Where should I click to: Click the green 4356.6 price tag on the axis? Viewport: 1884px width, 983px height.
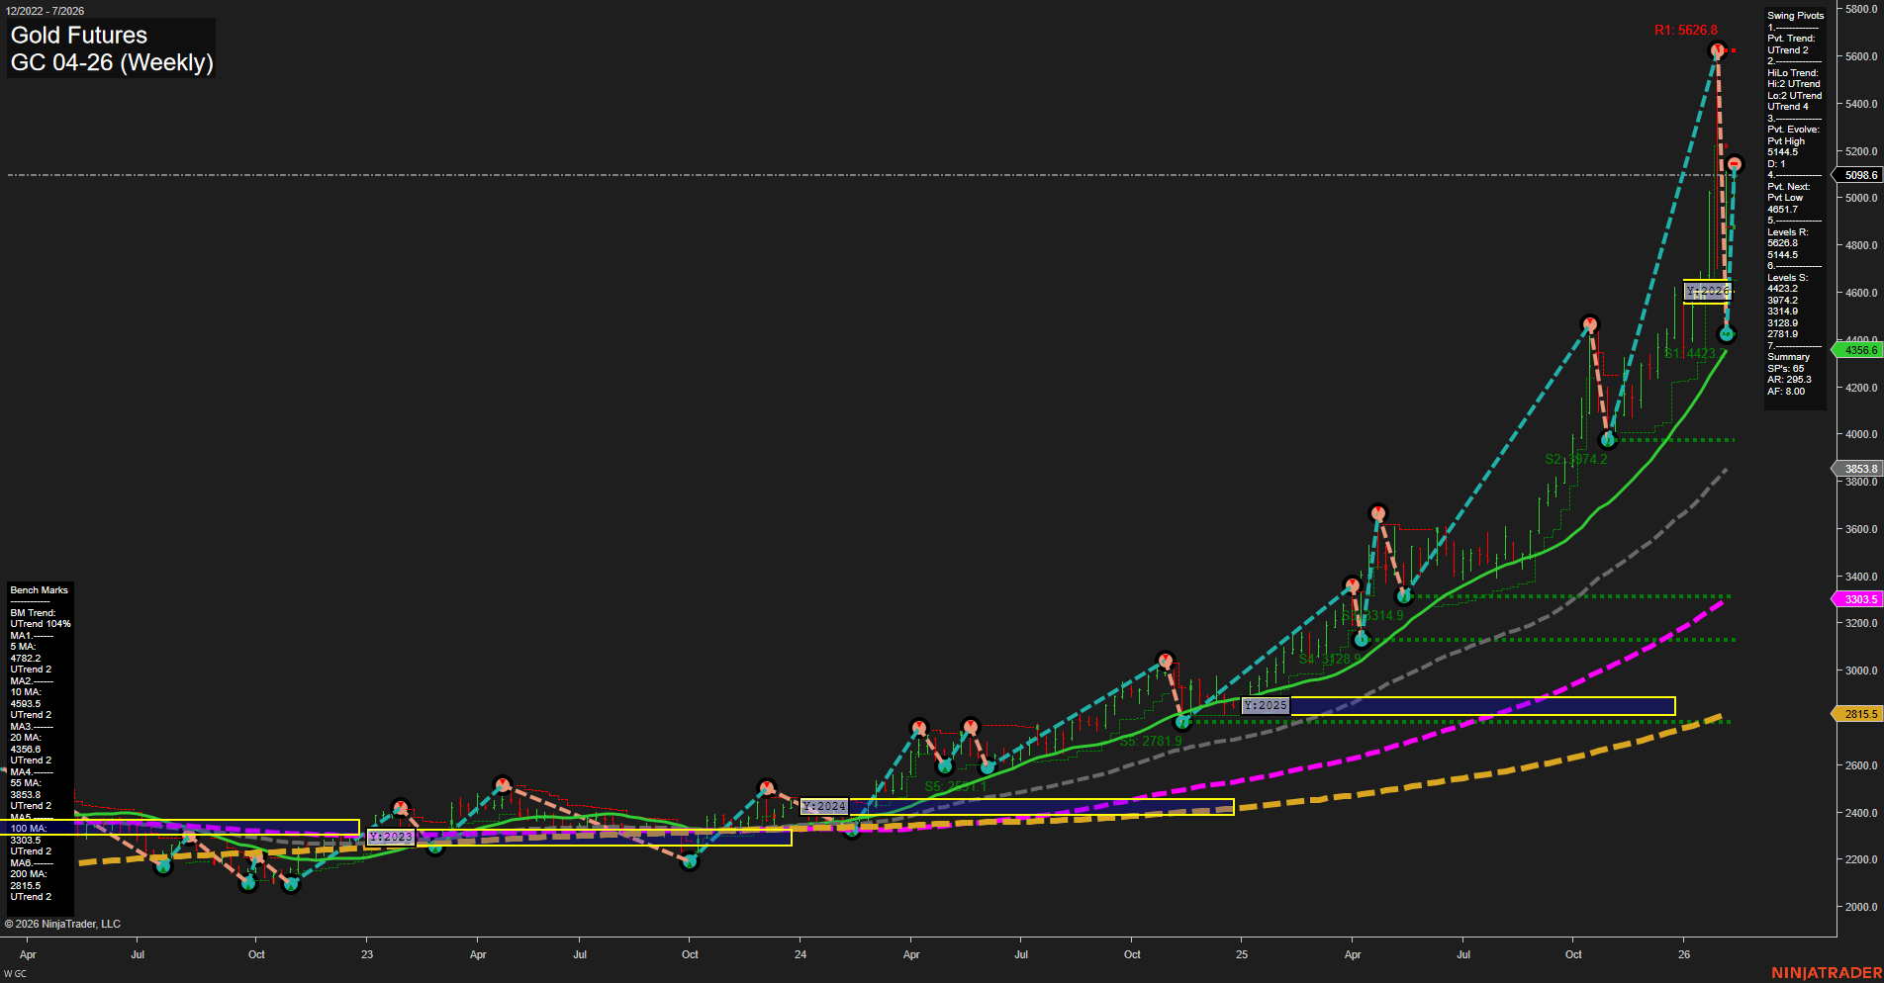click(1857, 349)
